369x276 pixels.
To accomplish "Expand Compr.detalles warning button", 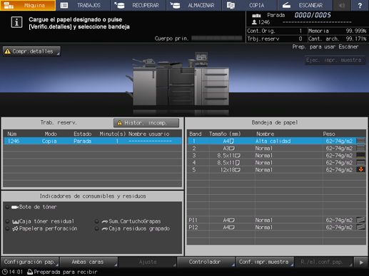I will point(31,51).
